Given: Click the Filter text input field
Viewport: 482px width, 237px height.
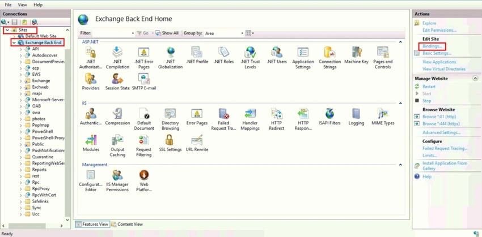Looking at the screenshot, I should point(111,33).
